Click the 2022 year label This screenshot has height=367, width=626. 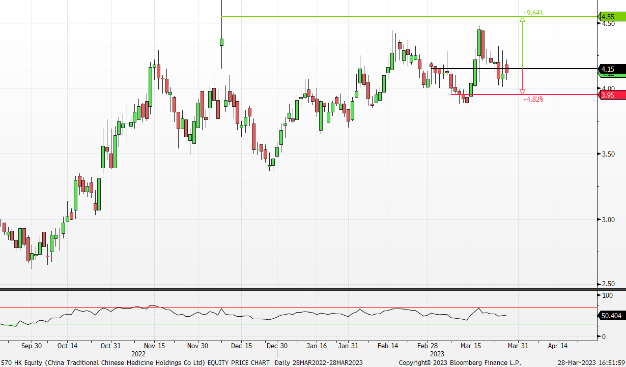tap(139, 354)
